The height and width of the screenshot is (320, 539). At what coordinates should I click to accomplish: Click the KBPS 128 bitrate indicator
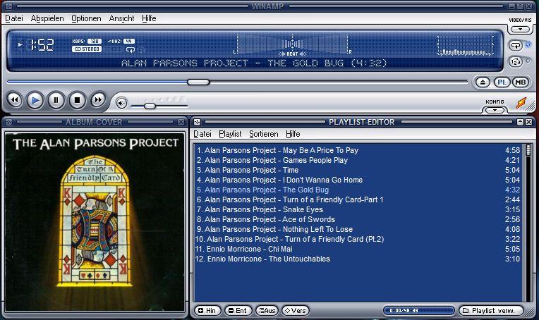pyautogui.click(x=87, y=41)
